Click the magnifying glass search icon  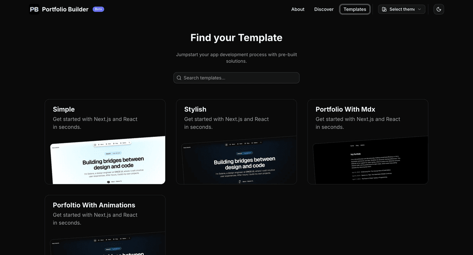pyautogui.click(x=179, y=78)
